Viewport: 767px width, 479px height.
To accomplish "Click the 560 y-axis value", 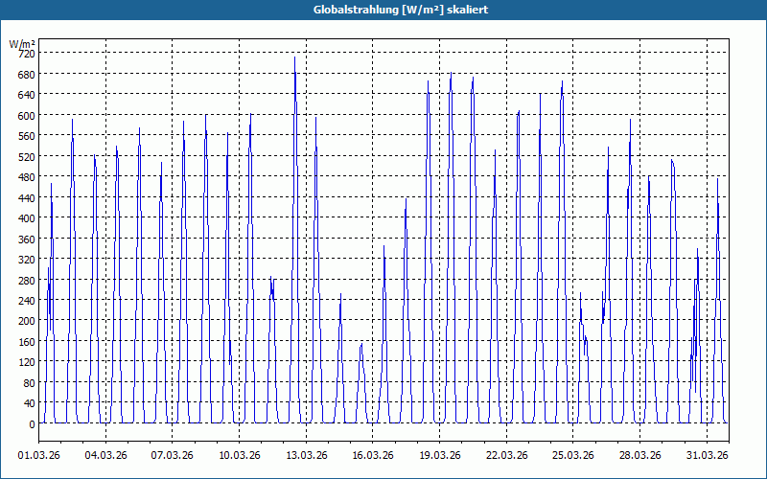I will pyautogui.click(x=26, y=135).
